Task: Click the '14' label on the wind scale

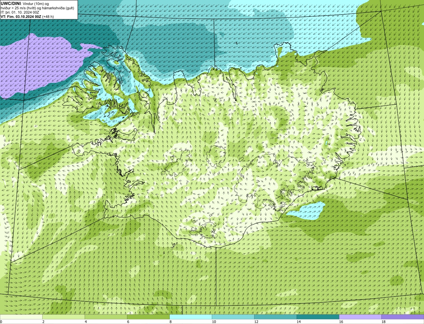Action: tap(299, 322)
